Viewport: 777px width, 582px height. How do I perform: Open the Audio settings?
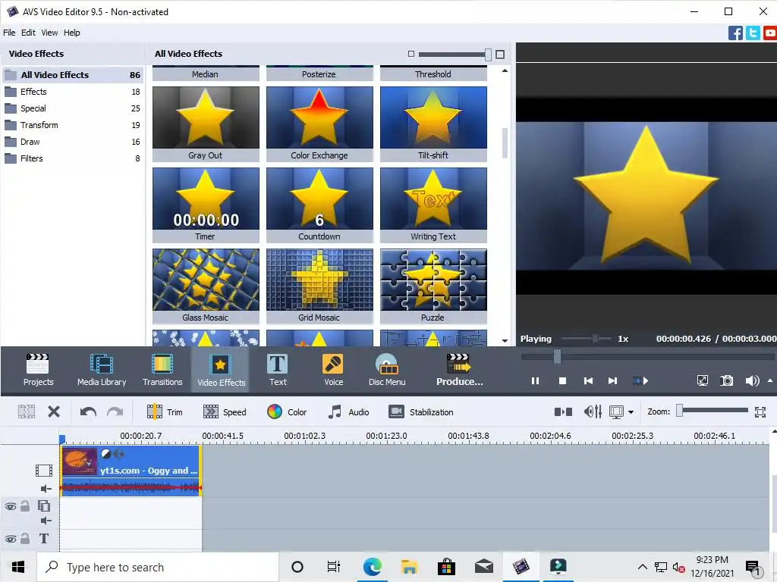(349, 411)
